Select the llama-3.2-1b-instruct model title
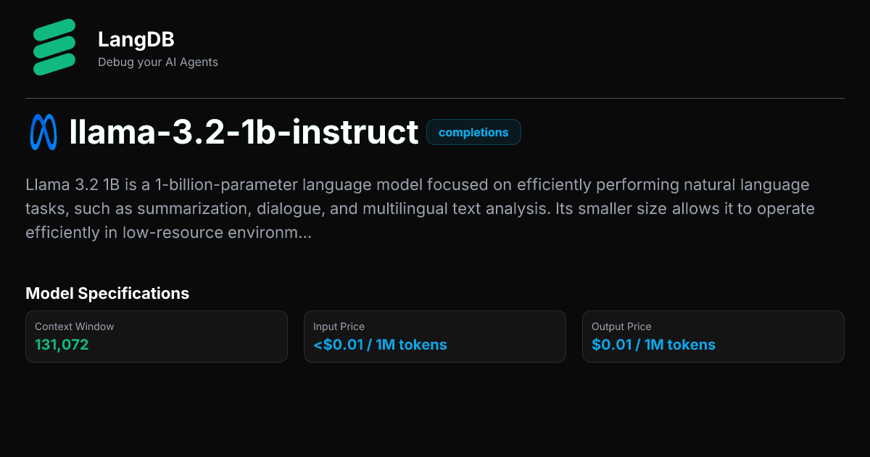Viewport: 870px width, 457px height. pos(244,133)
